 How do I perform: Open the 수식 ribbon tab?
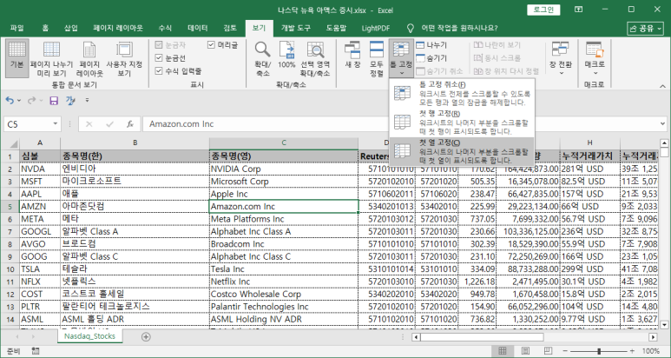(165, 29)
